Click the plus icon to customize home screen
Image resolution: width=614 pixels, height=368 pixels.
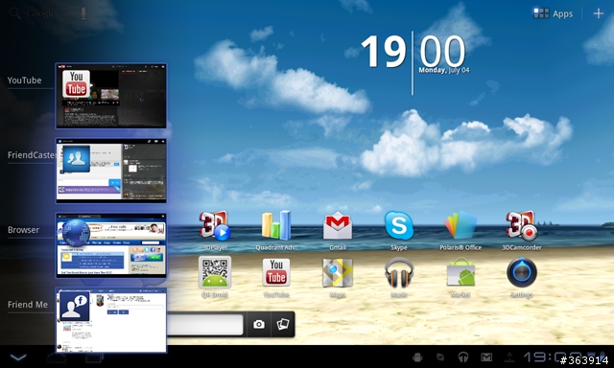tap(599, 13)
